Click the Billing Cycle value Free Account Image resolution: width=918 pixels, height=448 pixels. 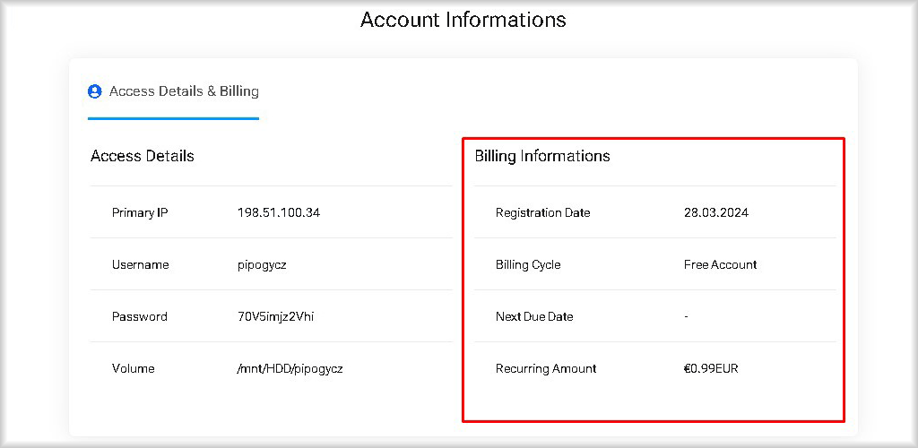720,265
